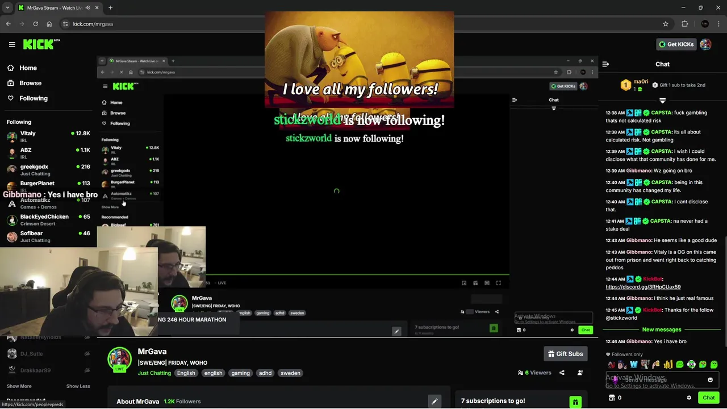Open the user options icon beside share
The width and height of the screenshot is (727, 409).
[x=580, y=373]
